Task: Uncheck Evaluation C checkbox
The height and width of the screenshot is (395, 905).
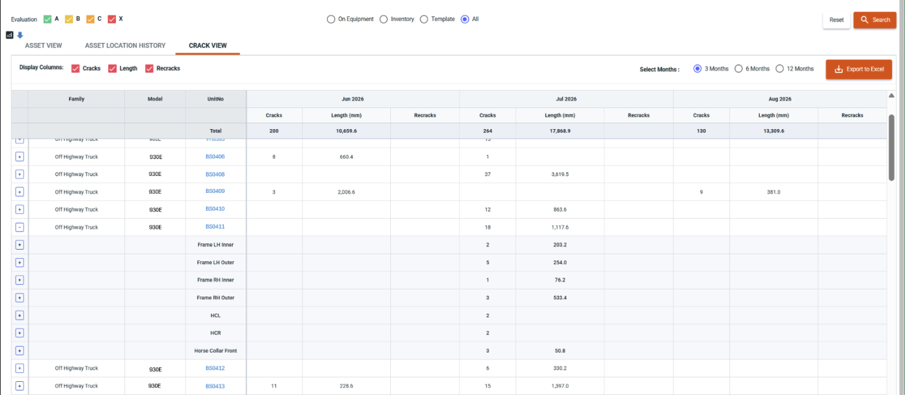Action: tap(91, 19)
